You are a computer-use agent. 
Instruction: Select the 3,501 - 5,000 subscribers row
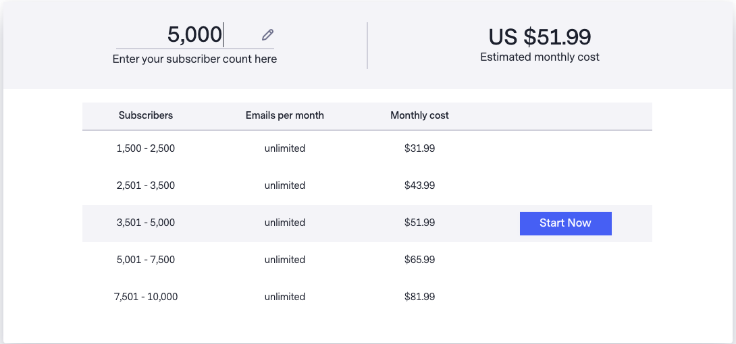pos(146,223)
